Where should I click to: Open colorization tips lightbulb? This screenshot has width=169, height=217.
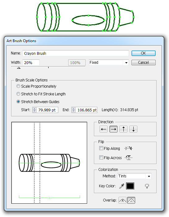coord(147,186)
